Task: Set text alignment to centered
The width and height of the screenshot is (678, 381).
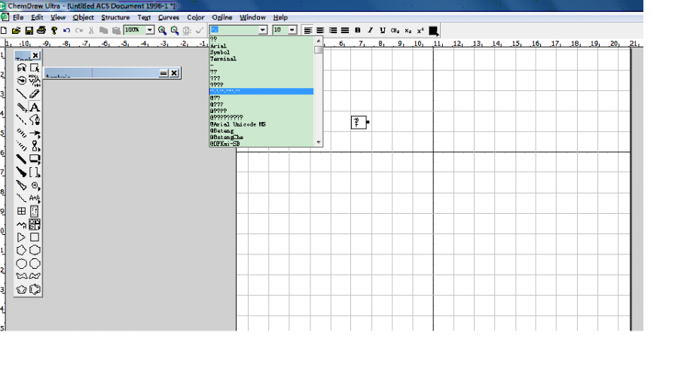Action: (x=320, y=30)
